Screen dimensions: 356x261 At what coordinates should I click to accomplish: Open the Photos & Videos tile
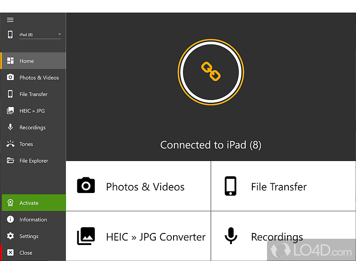(138, 186)
